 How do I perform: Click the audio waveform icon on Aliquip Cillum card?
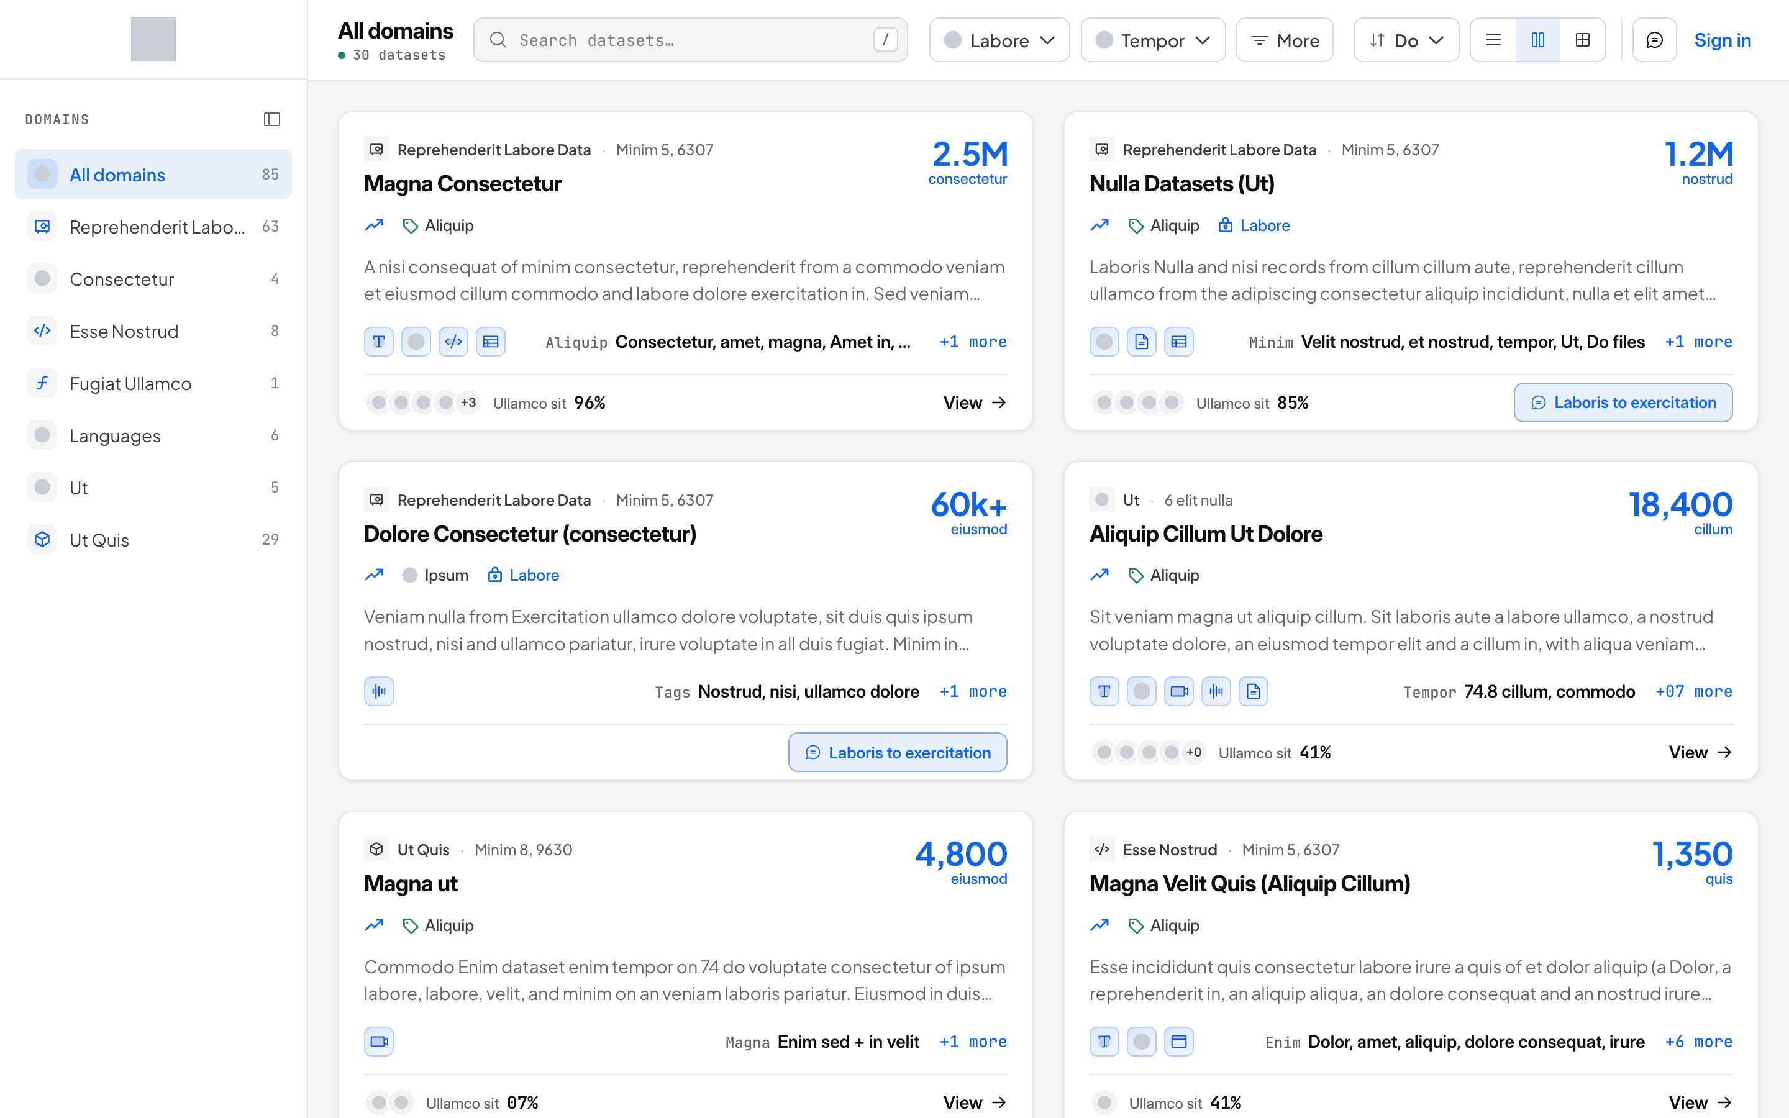[x=1216, y=691]
